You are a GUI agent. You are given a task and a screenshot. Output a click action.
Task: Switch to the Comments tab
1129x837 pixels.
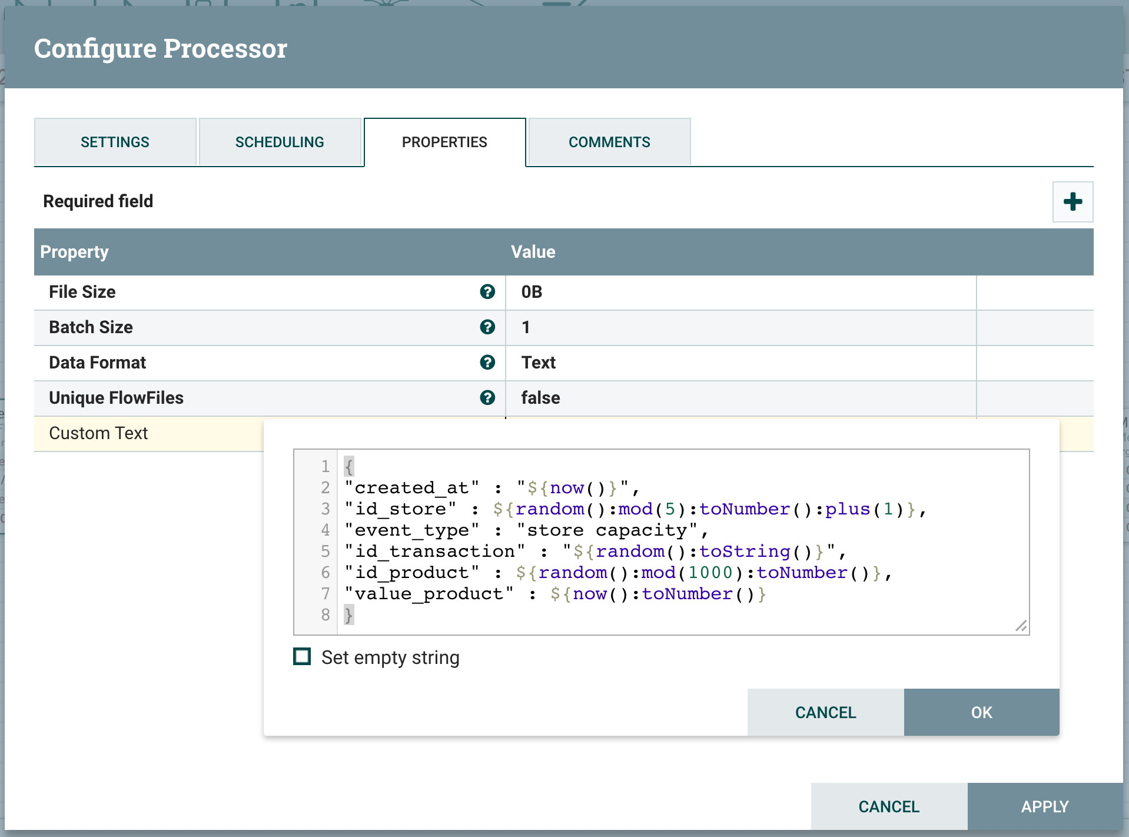pos(609,142)
